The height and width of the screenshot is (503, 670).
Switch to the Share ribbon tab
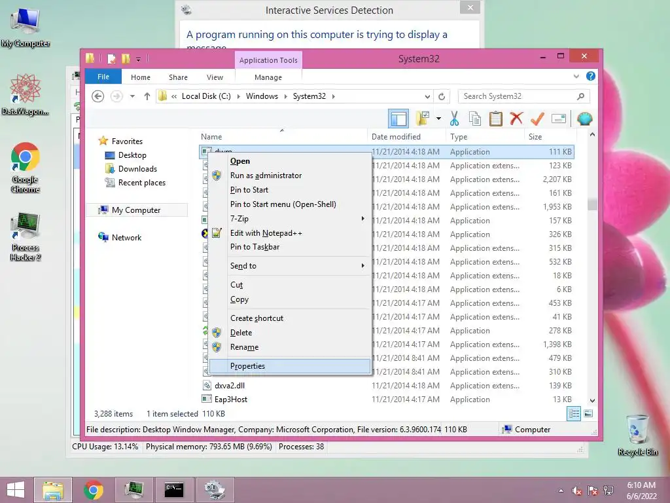coord(178,77)
